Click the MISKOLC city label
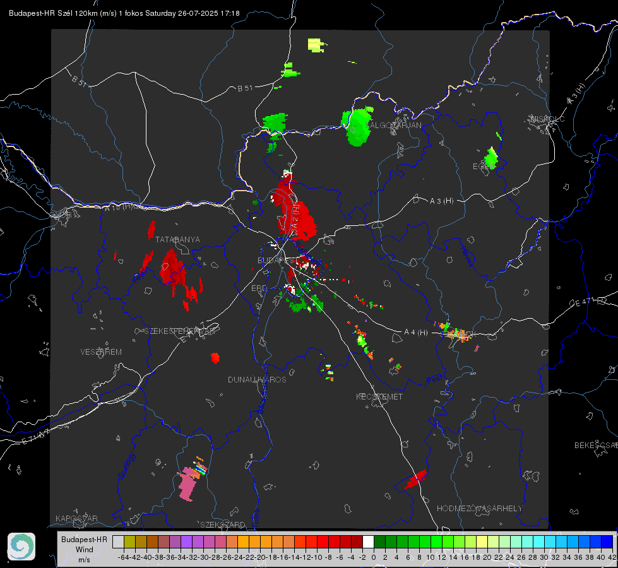 547,119
